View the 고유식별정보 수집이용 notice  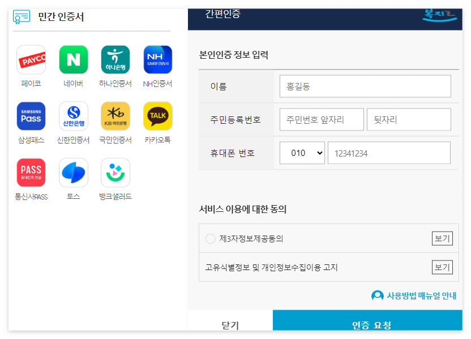coord(442,267)
